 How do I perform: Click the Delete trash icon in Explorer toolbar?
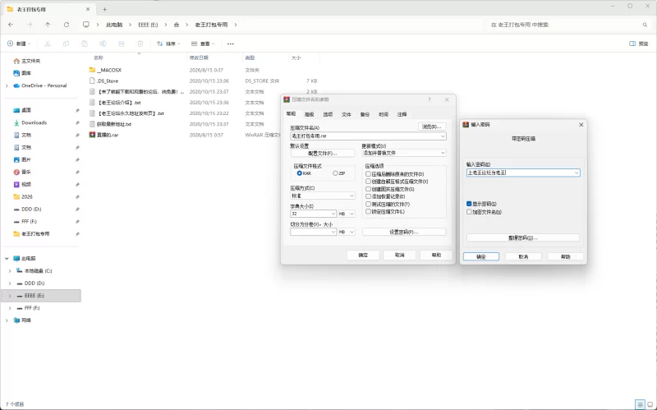[x=140, y=44]
